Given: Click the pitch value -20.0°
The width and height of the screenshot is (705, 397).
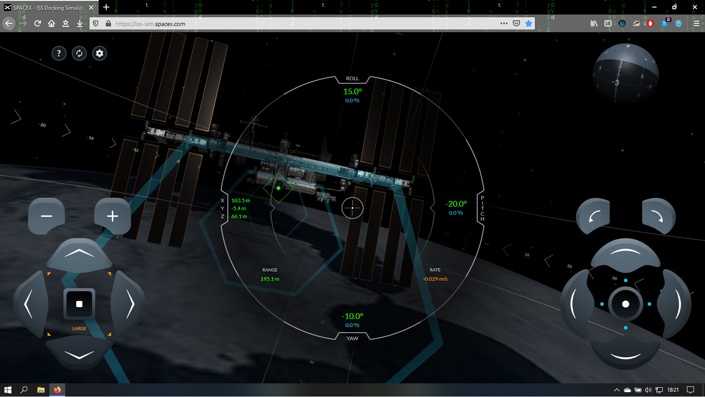Looking at the screenshot, I should click(x=456, y=204).
